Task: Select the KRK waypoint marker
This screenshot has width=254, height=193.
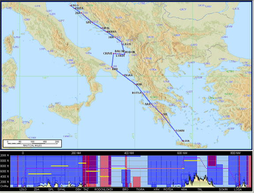Action: point(139,84)
